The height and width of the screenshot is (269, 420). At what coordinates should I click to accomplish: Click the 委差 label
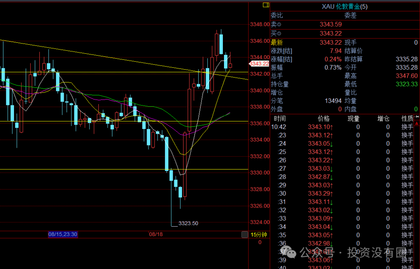350,15
